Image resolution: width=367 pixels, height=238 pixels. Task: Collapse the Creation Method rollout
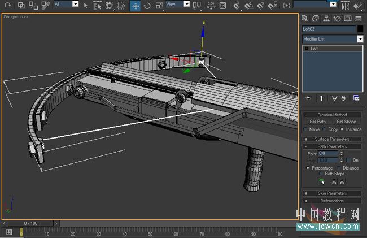(332, 115)
